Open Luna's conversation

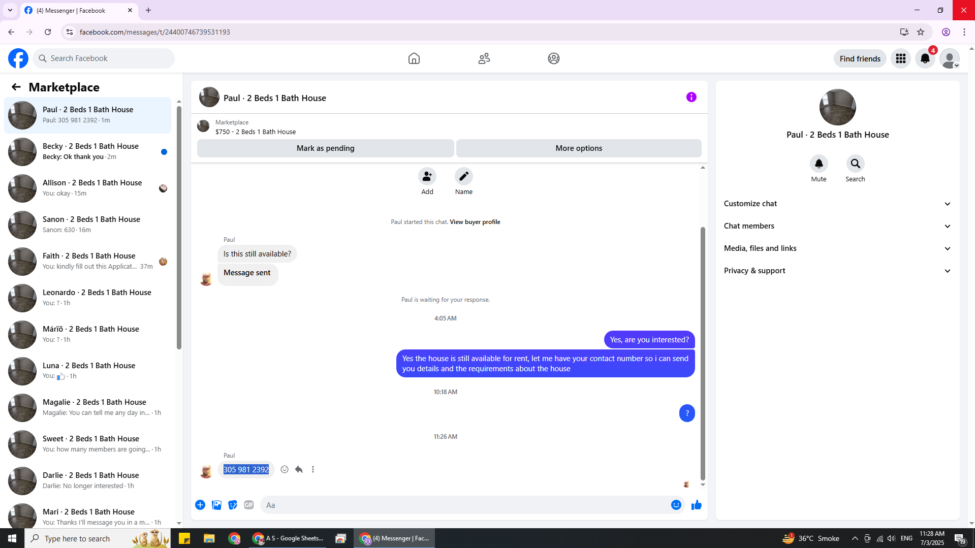(x=87, y=371)
